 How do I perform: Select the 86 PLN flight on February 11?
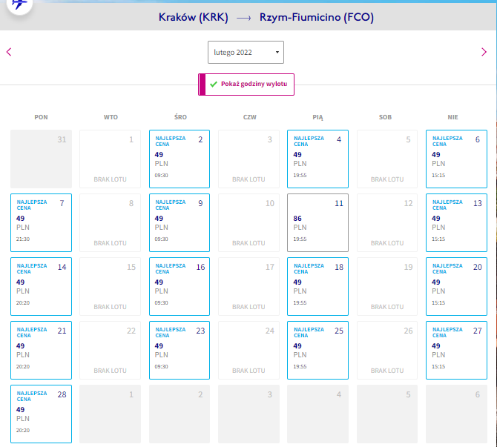(317, 222)
